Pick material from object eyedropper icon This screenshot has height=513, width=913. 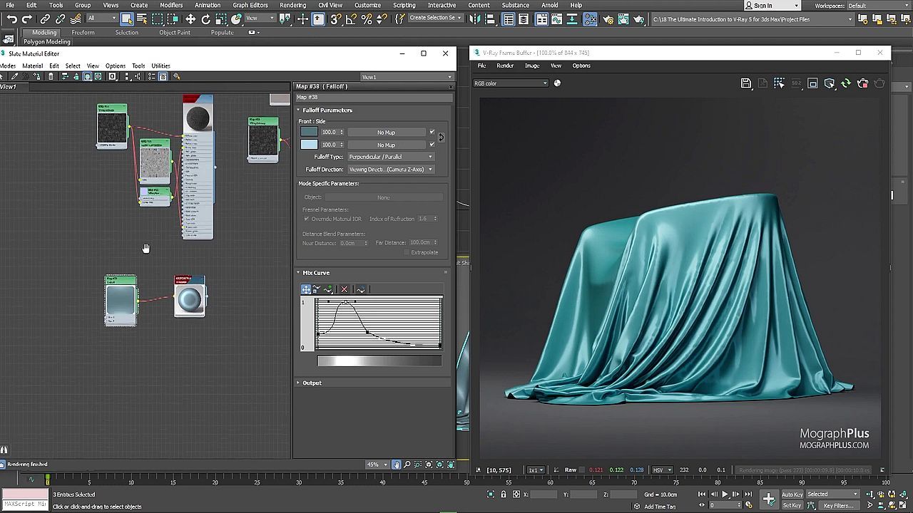(x=14, y=76)
